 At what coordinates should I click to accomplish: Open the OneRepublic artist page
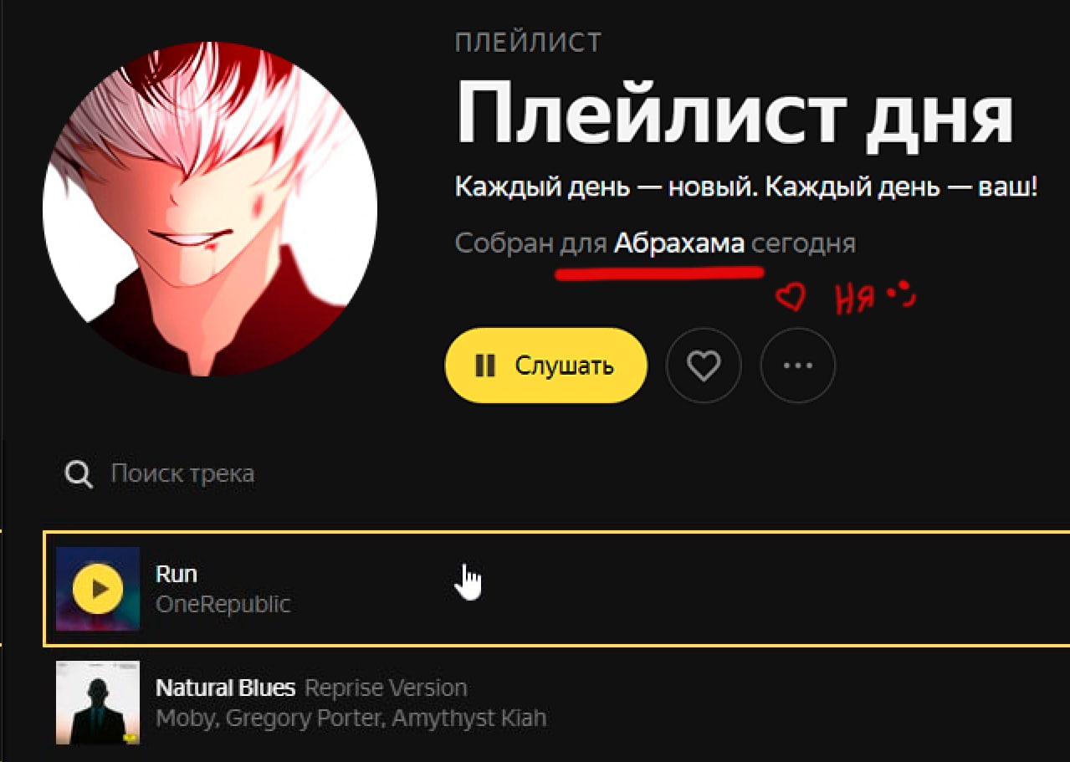223,604
